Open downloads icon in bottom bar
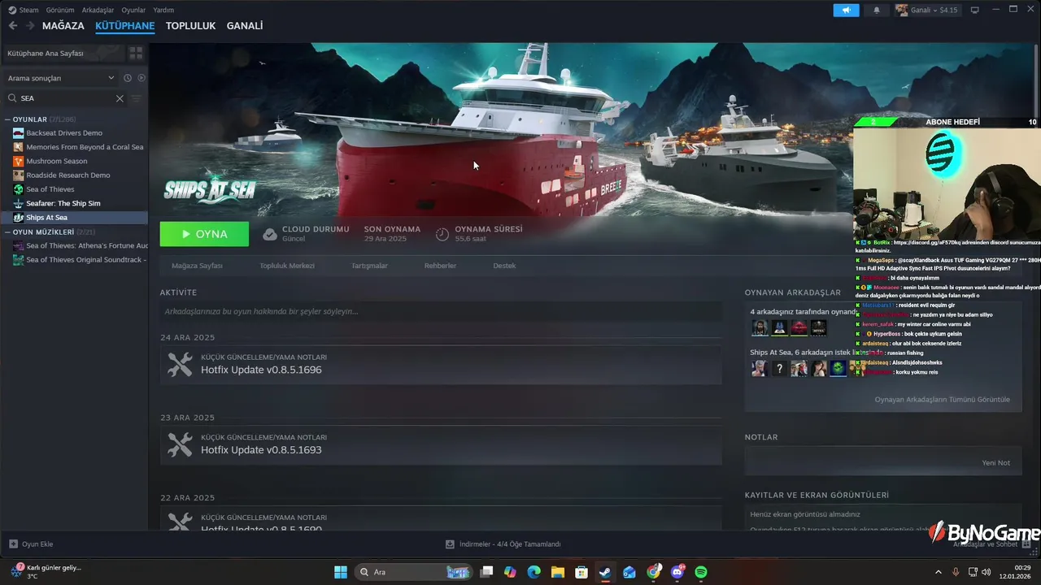The height and width of the screenshot is (585, 1041). pos(450,544)
